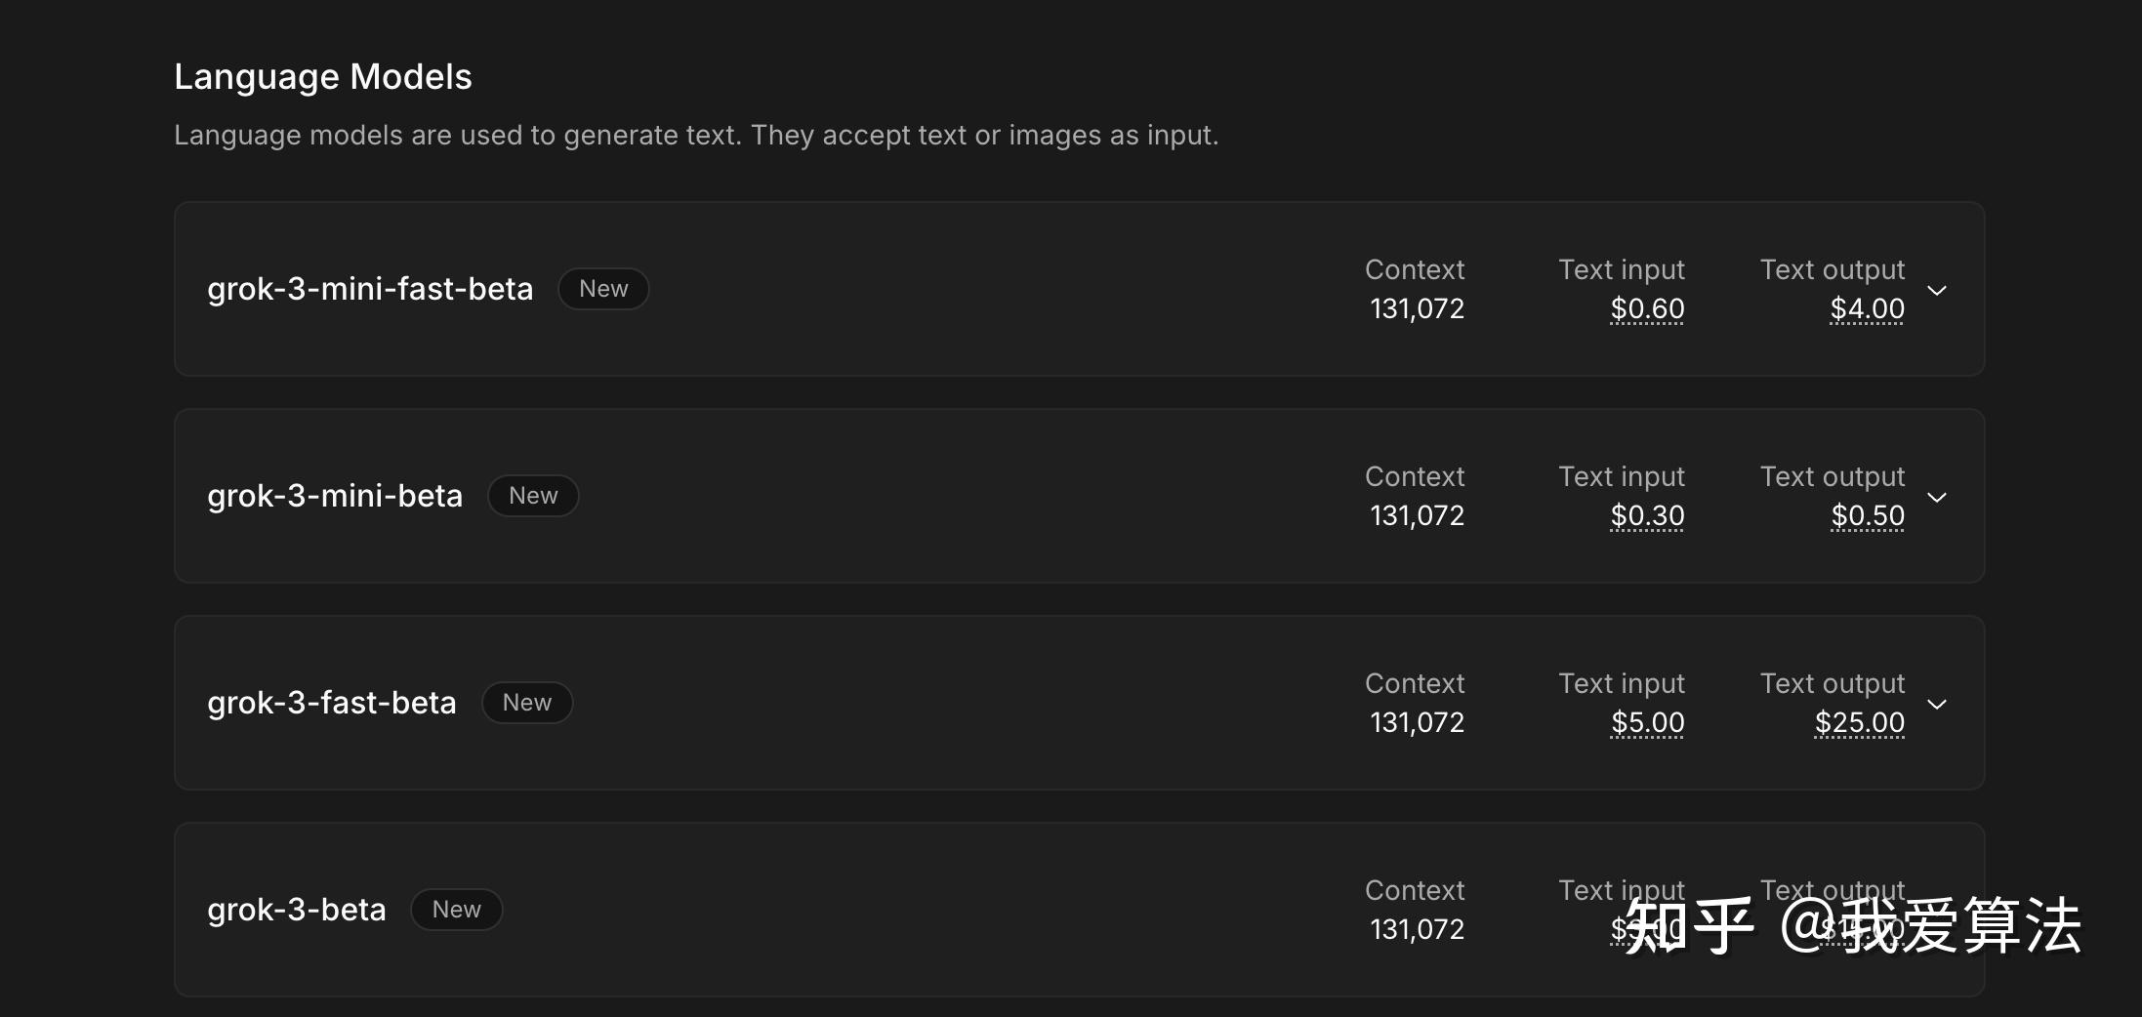This screenshot has height=1017, width=2142.
Task: Expand the grok-3-mini-fast-beta row chevron
Action: [1937, 291]
